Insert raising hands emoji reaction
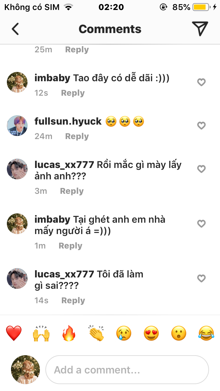This screenshot has height=391, width=220. coord(41,334)
